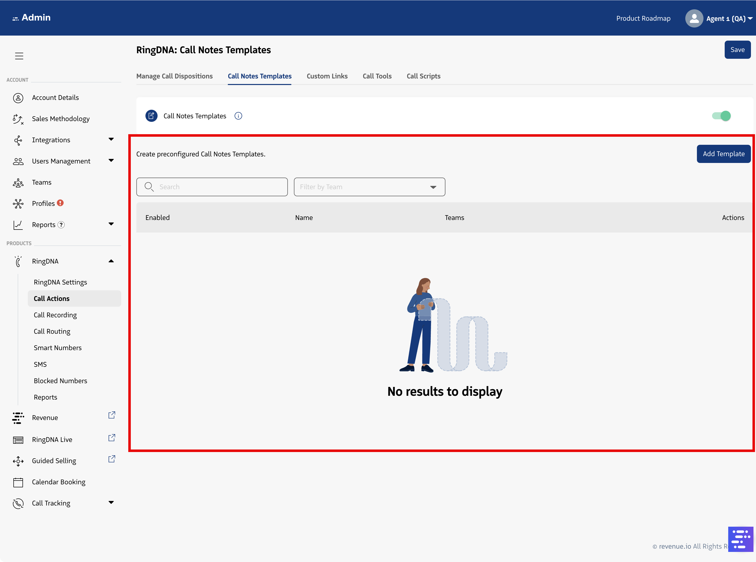The height and width of the screenshot is (562, 756).
Task: Switch to the Custom Links tab
Action: [327, 76]
